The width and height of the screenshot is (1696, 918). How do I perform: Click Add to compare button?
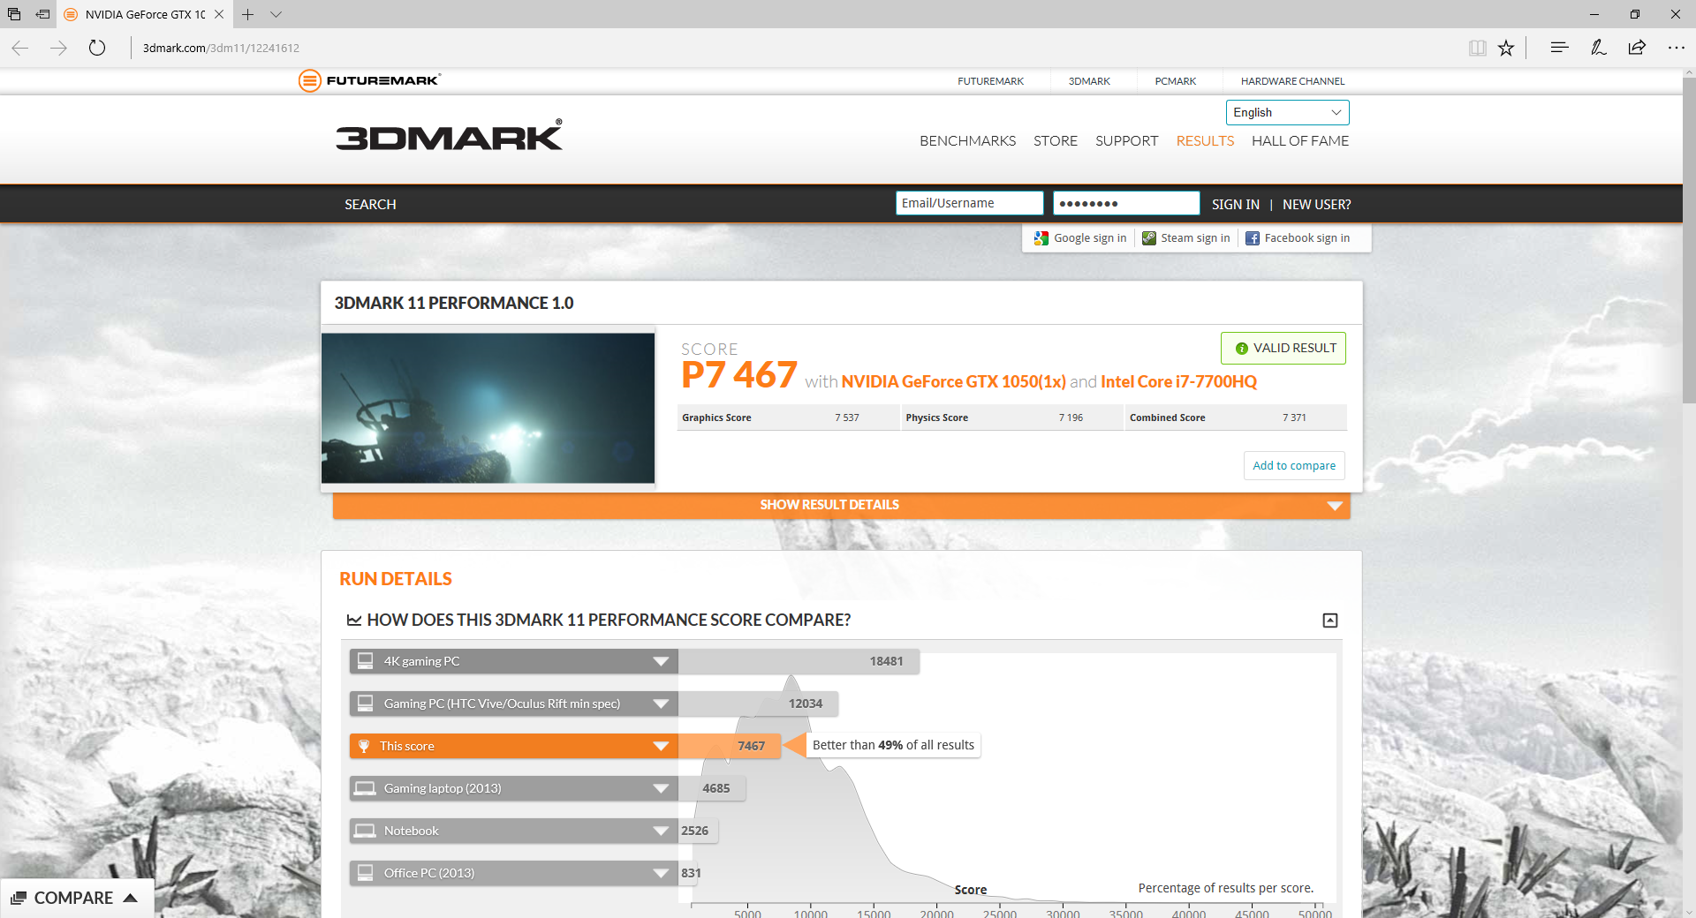point(1294,465)
